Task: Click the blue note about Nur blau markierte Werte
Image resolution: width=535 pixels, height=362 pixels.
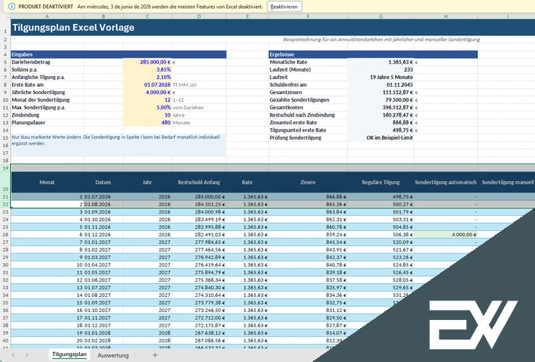Action: [x=118, y=145]
